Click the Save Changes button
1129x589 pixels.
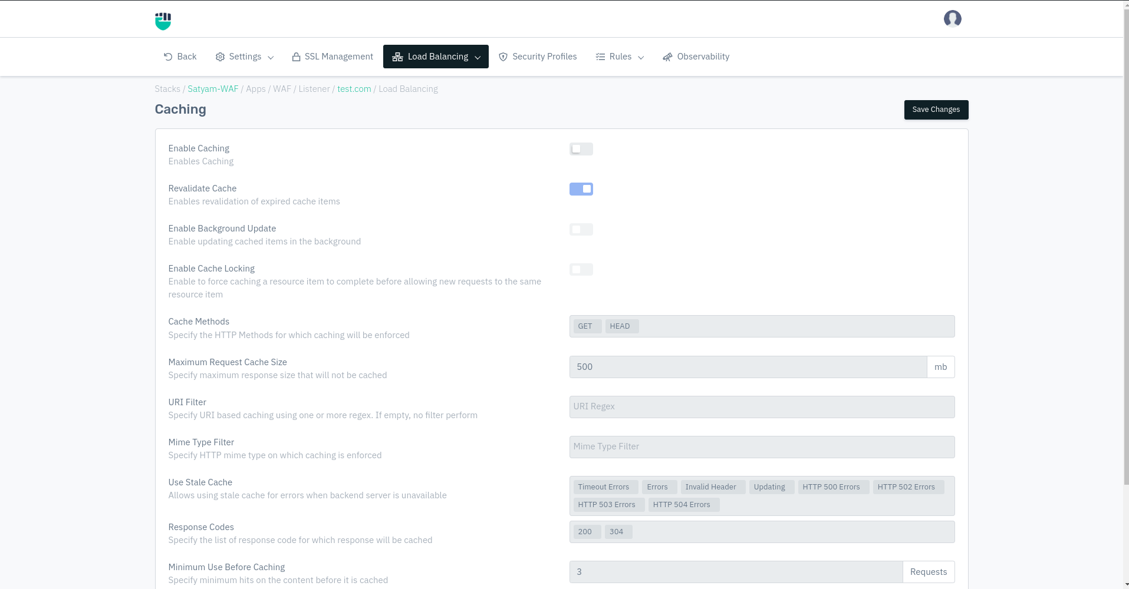936,110
